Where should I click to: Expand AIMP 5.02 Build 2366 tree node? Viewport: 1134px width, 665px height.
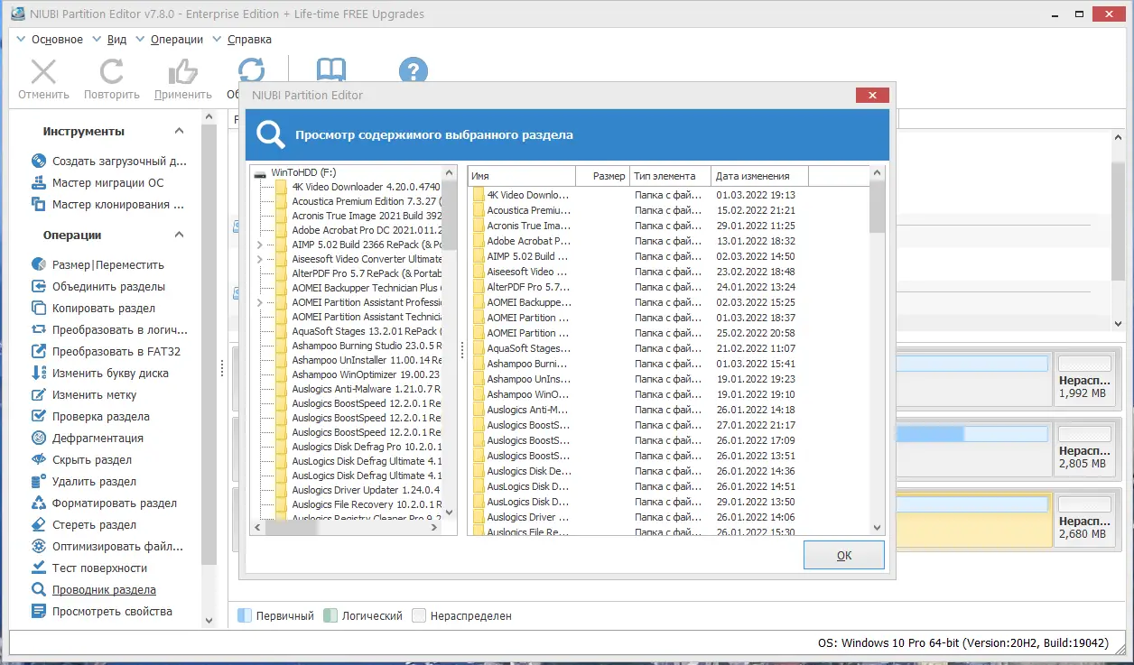(260, 245)
